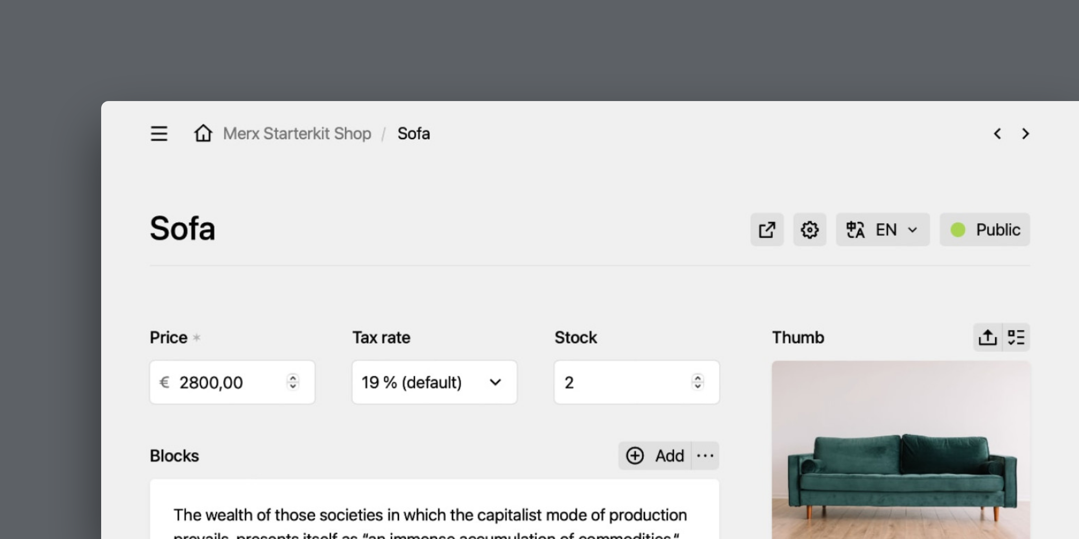Navigate forward using the right chevron
1079x539 pixels.
pos(1025,134)
